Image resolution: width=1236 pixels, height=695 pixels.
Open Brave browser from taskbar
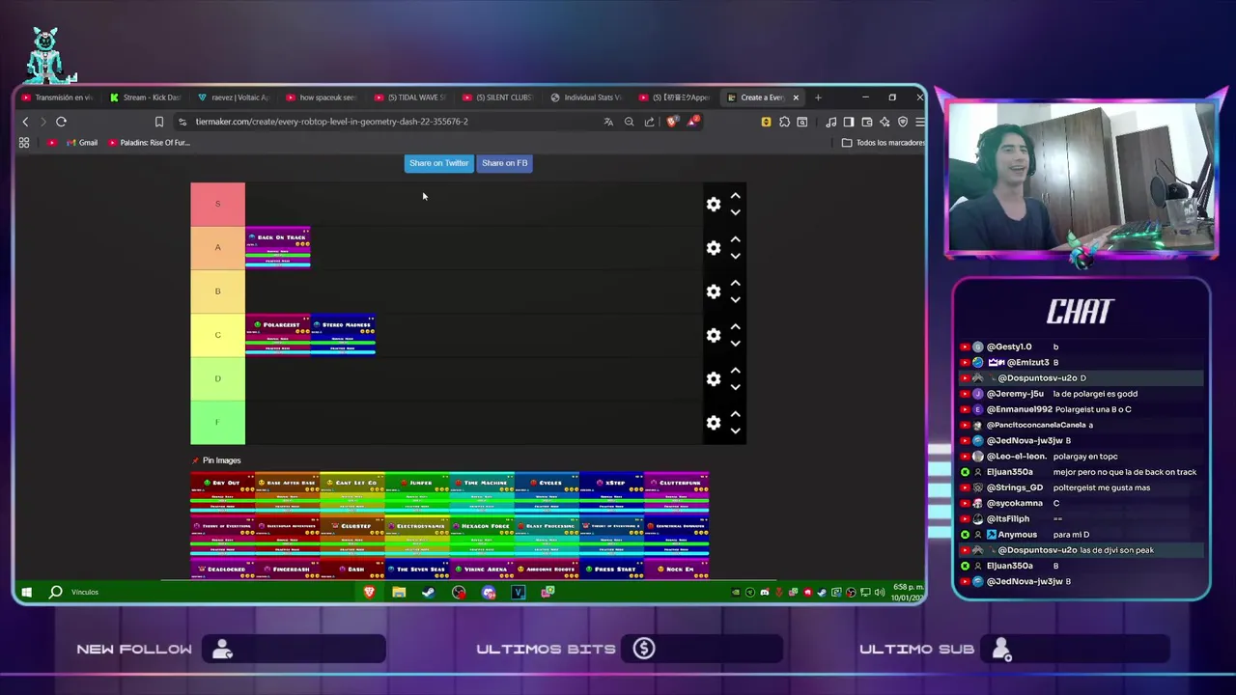coord(369,592)
